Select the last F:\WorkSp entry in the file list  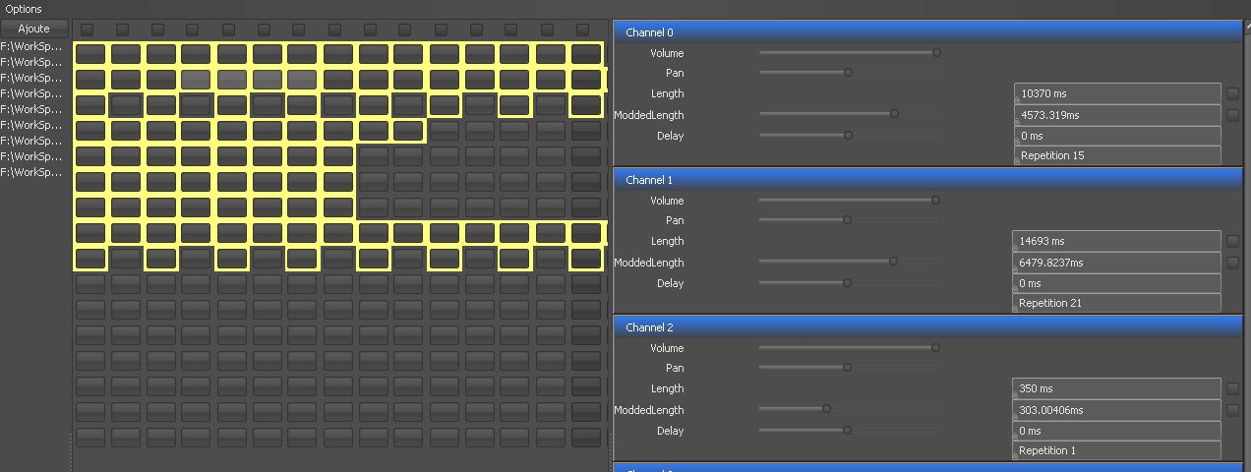click(32, 172)
